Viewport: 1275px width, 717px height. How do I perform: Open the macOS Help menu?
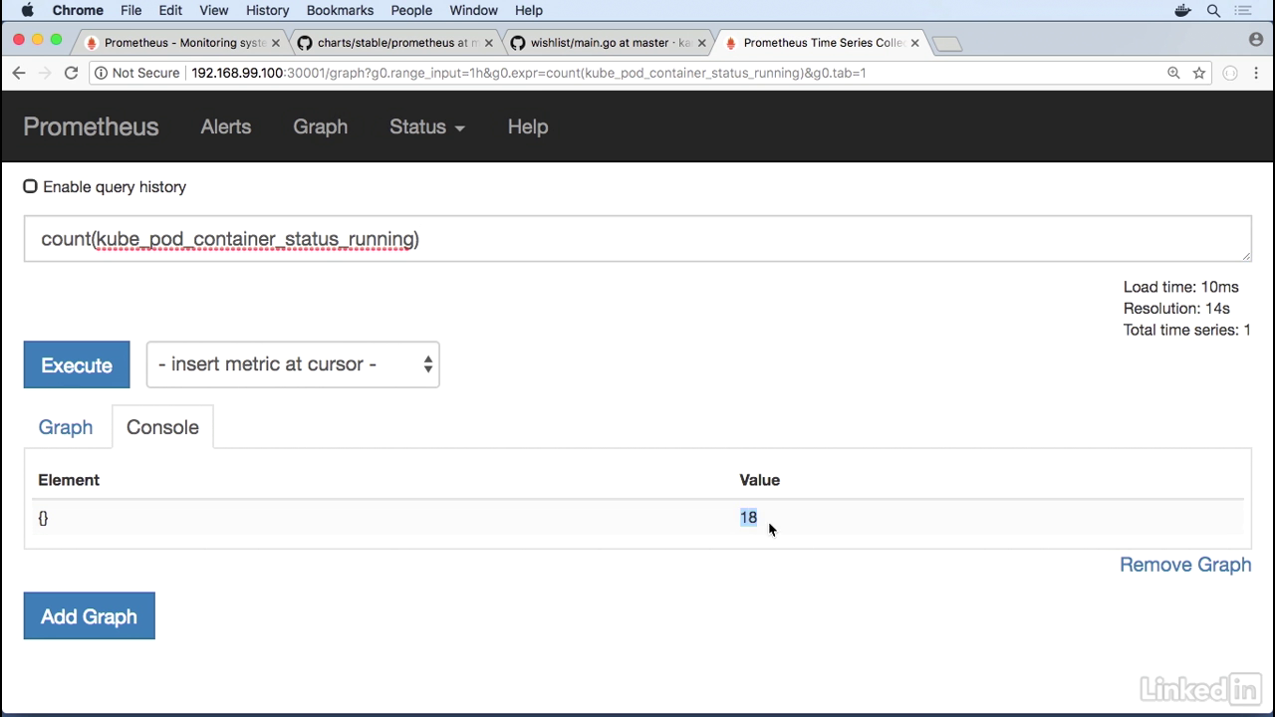[529, 10]
